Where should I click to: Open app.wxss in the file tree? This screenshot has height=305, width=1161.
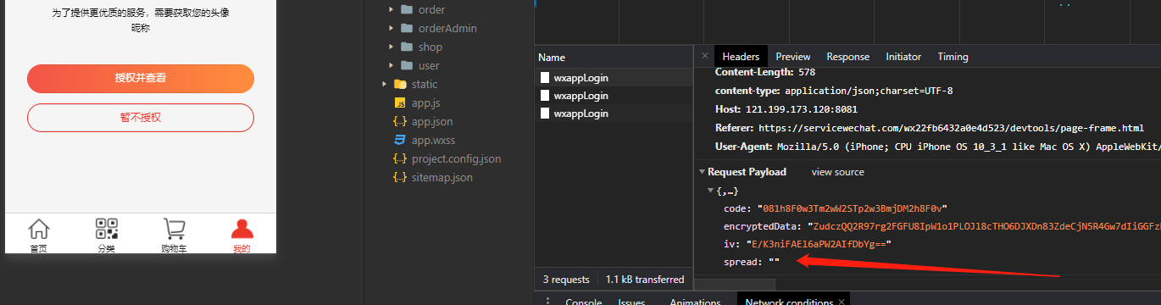pyautogui.click(x=433, y=140)
